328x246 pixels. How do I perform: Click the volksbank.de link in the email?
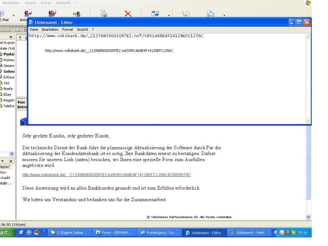pos(106,175)
